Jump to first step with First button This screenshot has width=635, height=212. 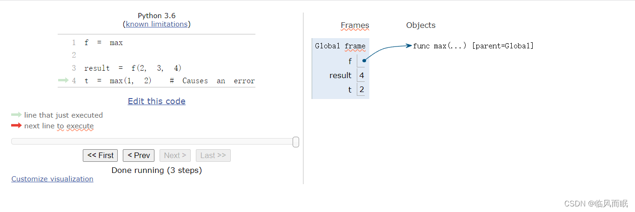(100, 156)
